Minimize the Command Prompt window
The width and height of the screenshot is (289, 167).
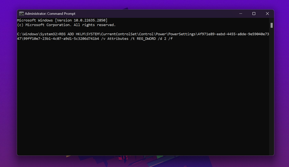(x=241, y=14)
